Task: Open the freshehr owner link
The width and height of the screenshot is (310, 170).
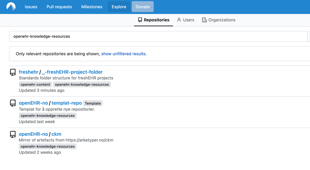Action: 28,72
